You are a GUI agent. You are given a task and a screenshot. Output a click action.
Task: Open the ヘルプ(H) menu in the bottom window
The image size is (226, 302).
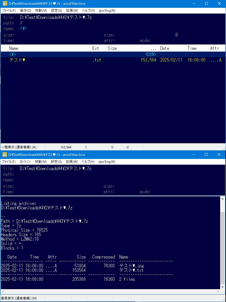click(x=88, y=162)
